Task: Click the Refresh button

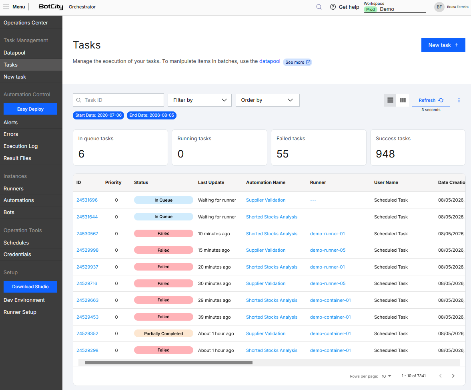Action: (x=431, y=100)
